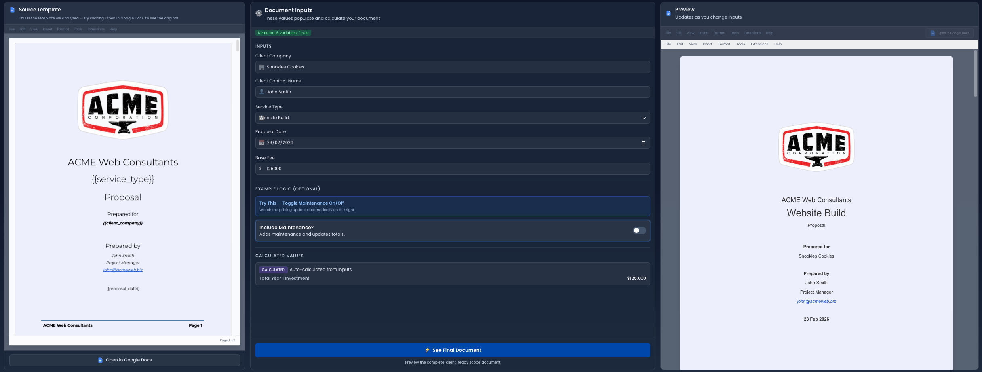Click the ACME logo in the Source Template page
The image size is (982, 372).
[x=123, y=110]
